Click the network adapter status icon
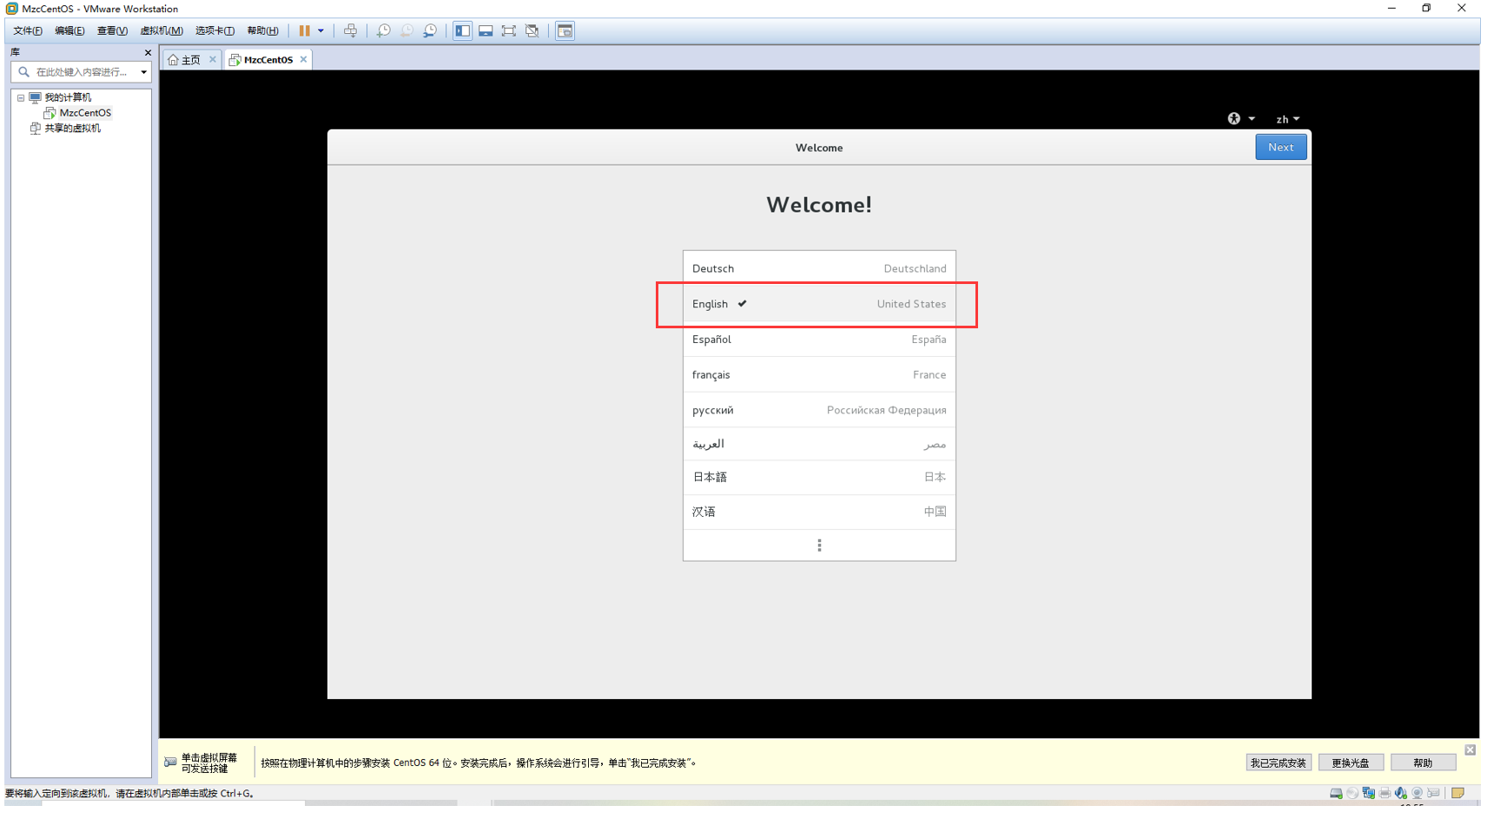This screenshot has width=1494, height=819. click(x=1369, y=795)
